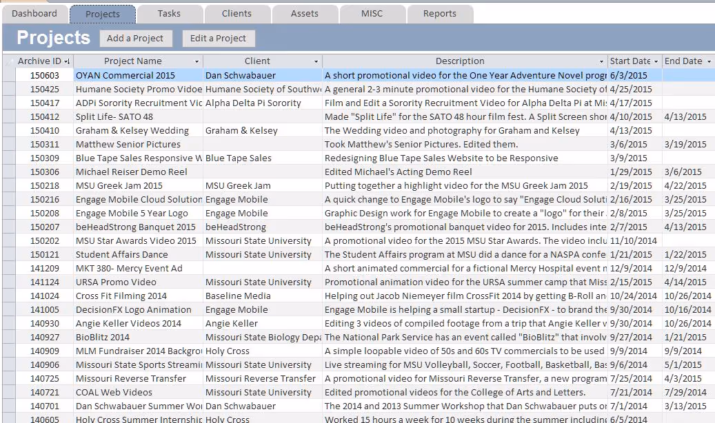Open the Reports tab
This screenshot has width=715, height=423.
440,14
